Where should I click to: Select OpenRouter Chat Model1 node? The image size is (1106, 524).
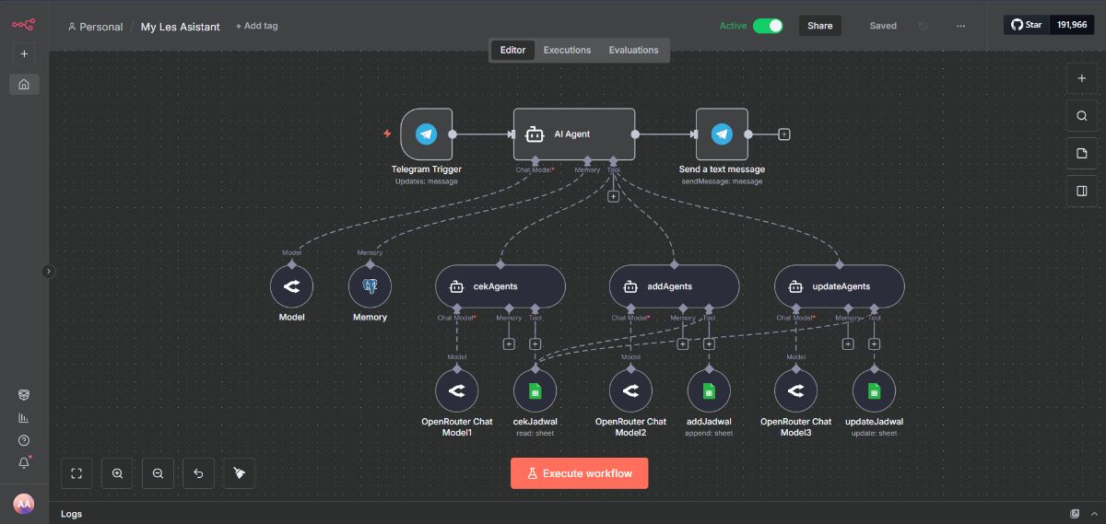pos(456,391)
